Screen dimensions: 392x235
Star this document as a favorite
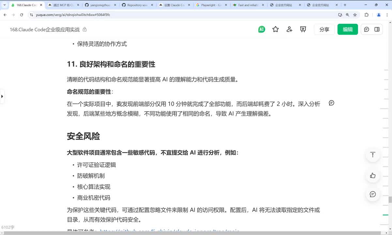(x=276, y=29)
